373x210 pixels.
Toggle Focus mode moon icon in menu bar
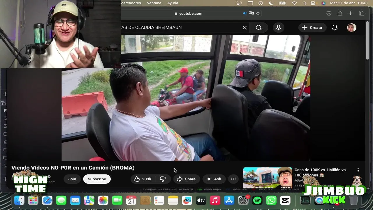point(271,3)
